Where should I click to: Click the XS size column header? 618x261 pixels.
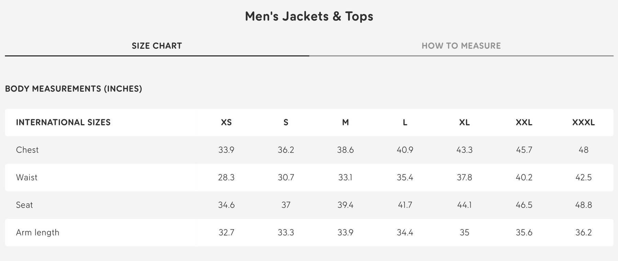[226, 122]
